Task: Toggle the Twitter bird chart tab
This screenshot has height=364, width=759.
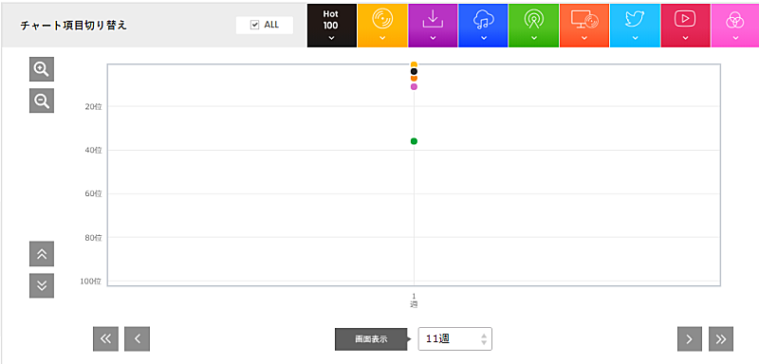Action: [635, 26]
